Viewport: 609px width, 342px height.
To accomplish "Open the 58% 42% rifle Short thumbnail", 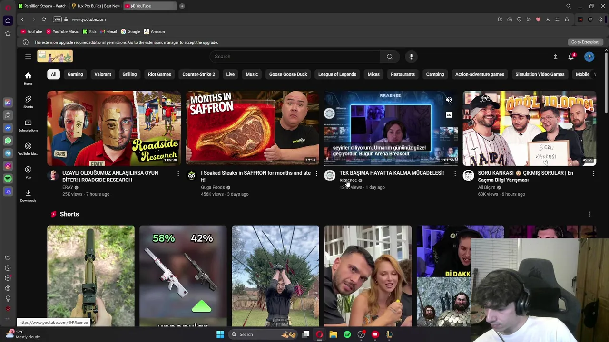I will [x=183, y=276].
